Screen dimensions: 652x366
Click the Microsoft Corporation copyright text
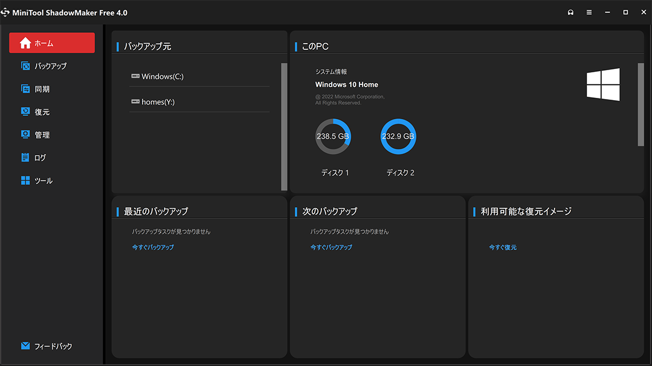click(x=350, y=100)
